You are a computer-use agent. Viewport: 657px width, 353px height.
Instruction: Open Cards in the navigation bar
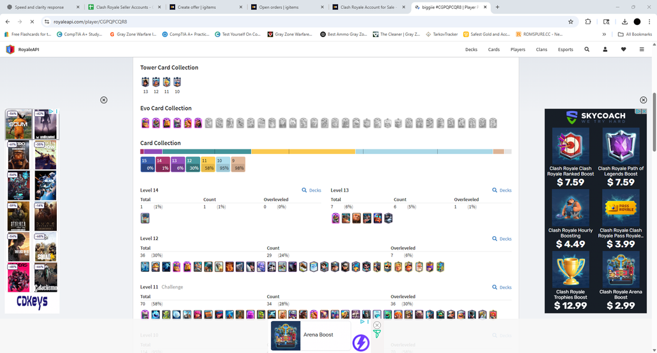click(x=493, y=49)
